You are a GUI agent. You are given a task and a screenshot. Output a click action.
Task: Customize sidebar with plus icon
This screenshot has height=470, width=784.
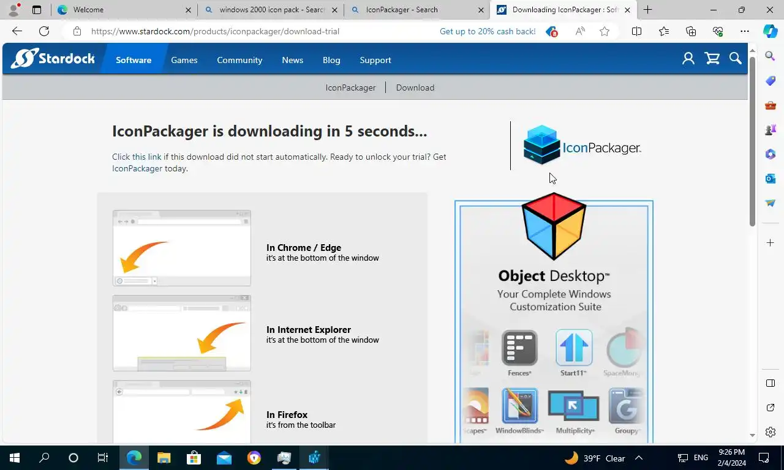point(771,243)
